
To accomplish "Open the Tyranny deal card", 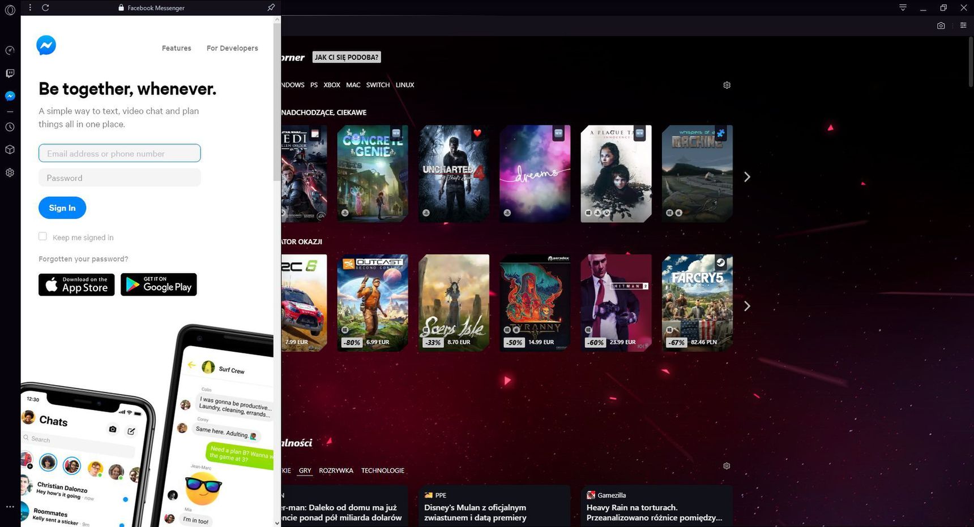I will 535,303.
